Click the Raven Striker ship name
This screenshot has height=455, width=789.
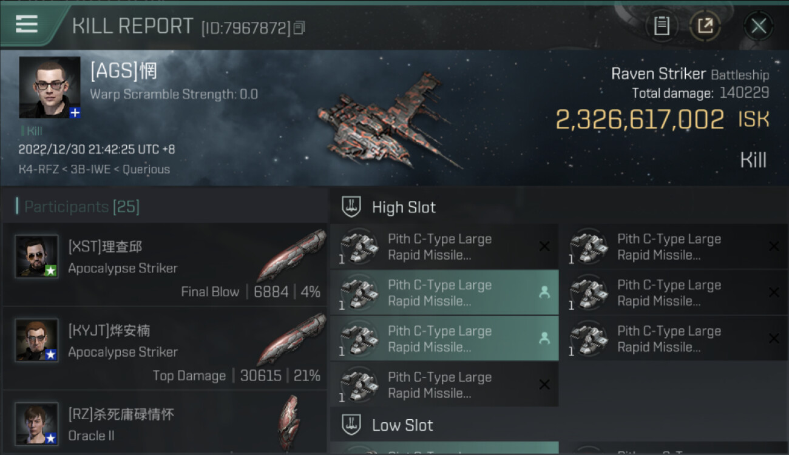point(658,73)
